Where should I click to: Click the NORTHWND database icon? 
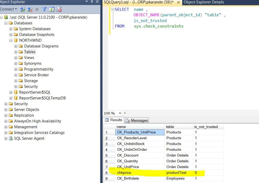click(x=16, y=40)
